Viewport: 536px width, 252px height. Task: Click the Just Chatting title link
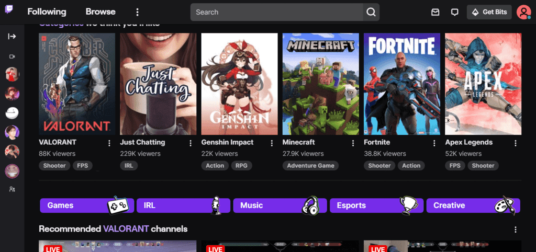(x=142, y=142)
